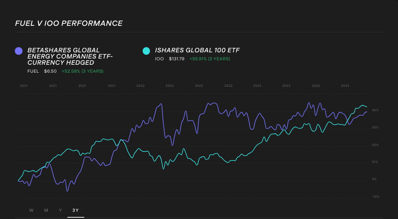This screenshot has height=219, width=398.
Task: Select the FUEL price label $6.50
Action: tap(50, 71)
